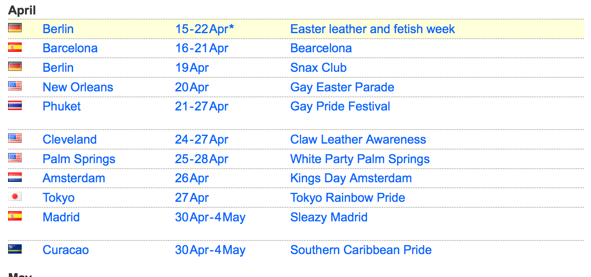Image resolution: width=591 pixels, height=277 pixels.
Task: Click the Spanish flag next to Madrid
Action: point(15,216)
